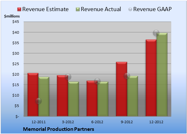Click the '$25' y-axis label
Image resolution: width=187 pixels, height=134 pixels.
[16, 64]
